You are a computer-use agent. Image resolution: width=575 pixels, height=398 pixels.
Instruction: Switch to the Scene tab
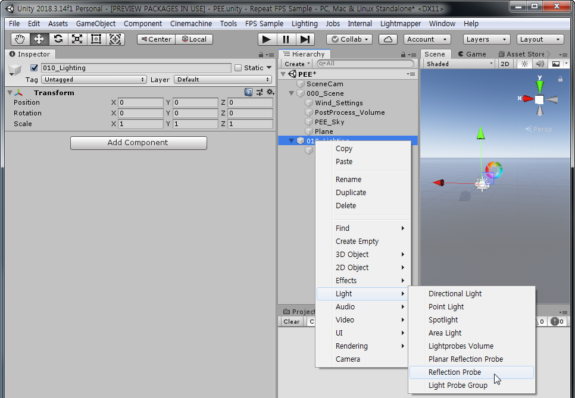pyautogui.click(x=435, y=54)
